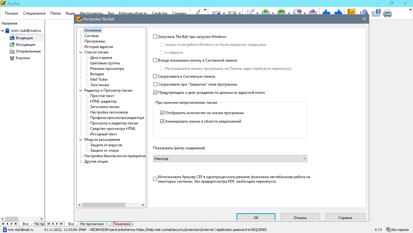413x233 pixels.
Task: Enable Сворачивать в Системную панель
Action: pos(155,76)
